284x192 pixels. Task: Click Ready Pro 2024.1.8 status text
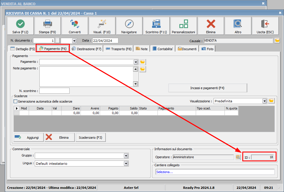point(199,188)
